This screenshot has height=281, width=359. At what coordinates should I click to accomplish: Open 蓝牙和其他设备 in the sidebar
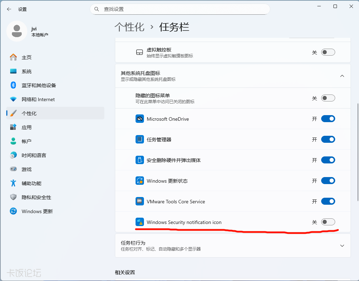click(39, 85)
